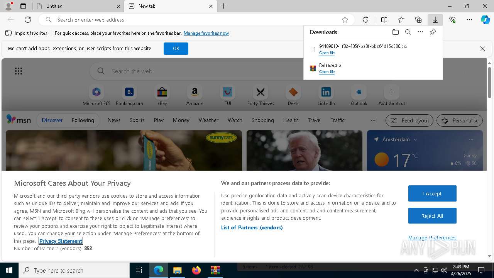This screenshot has height=278, width=494.
Task: Open the Play menu item
Action: coord(159,120)
